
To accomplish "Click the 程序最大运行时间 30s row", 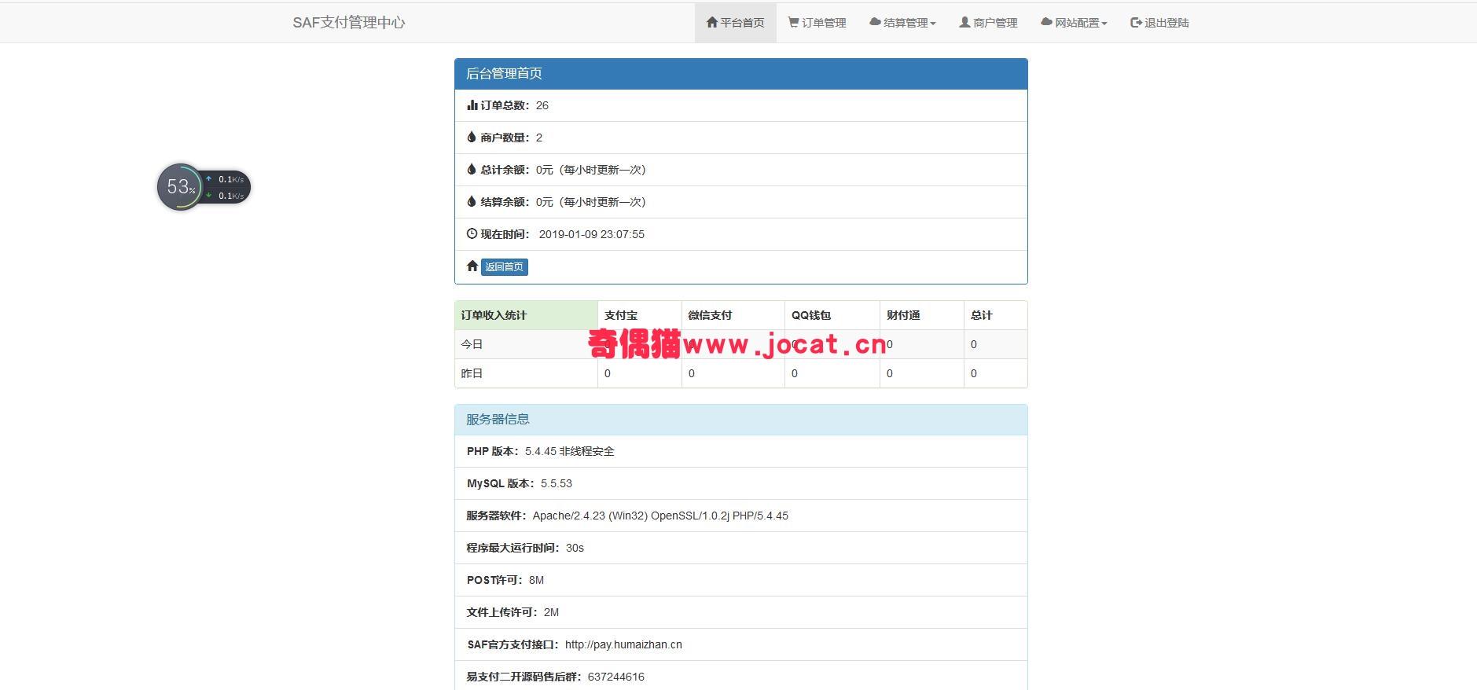I will (x=741, y=548).
